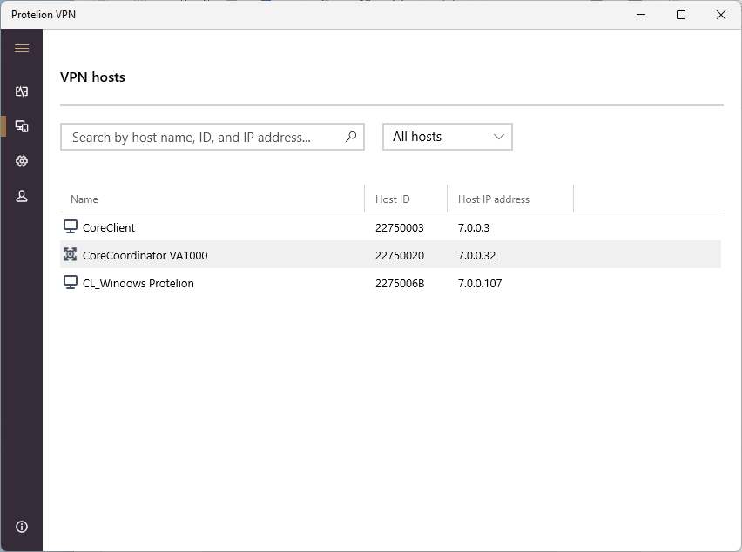Click the info icon at sidebar bottom

point(22,527)
